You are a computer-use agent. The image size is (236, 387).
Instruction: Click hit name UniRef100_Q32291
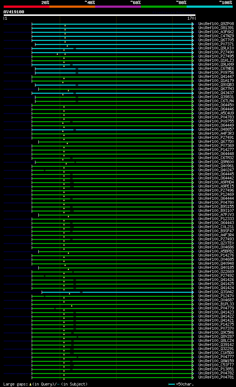click(216, 349)
